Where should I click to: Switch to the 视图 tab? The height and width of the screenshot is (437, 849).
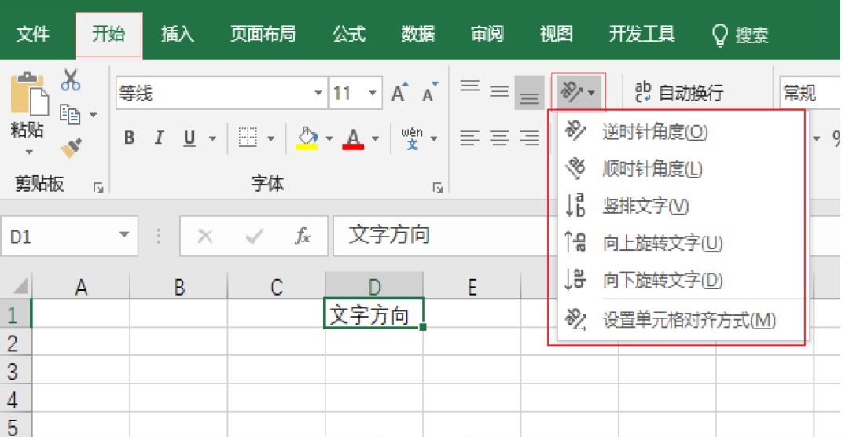pyautogui.click(x=556, y=34)
